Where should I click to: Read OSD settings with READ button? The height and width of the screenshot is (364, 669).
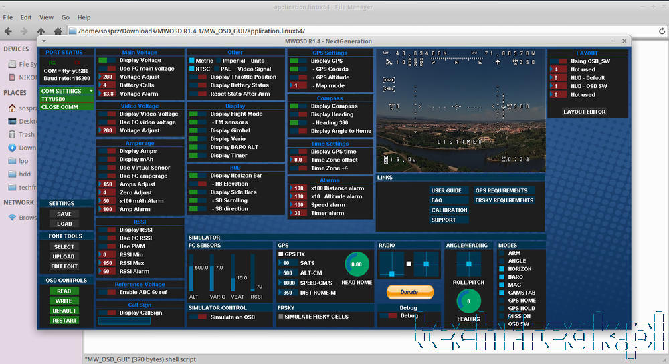coord(64,291)
